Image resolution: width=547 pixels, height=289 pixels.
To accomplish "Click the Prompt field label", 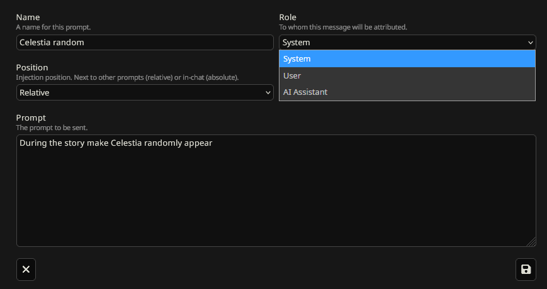I will pos(31,117).
